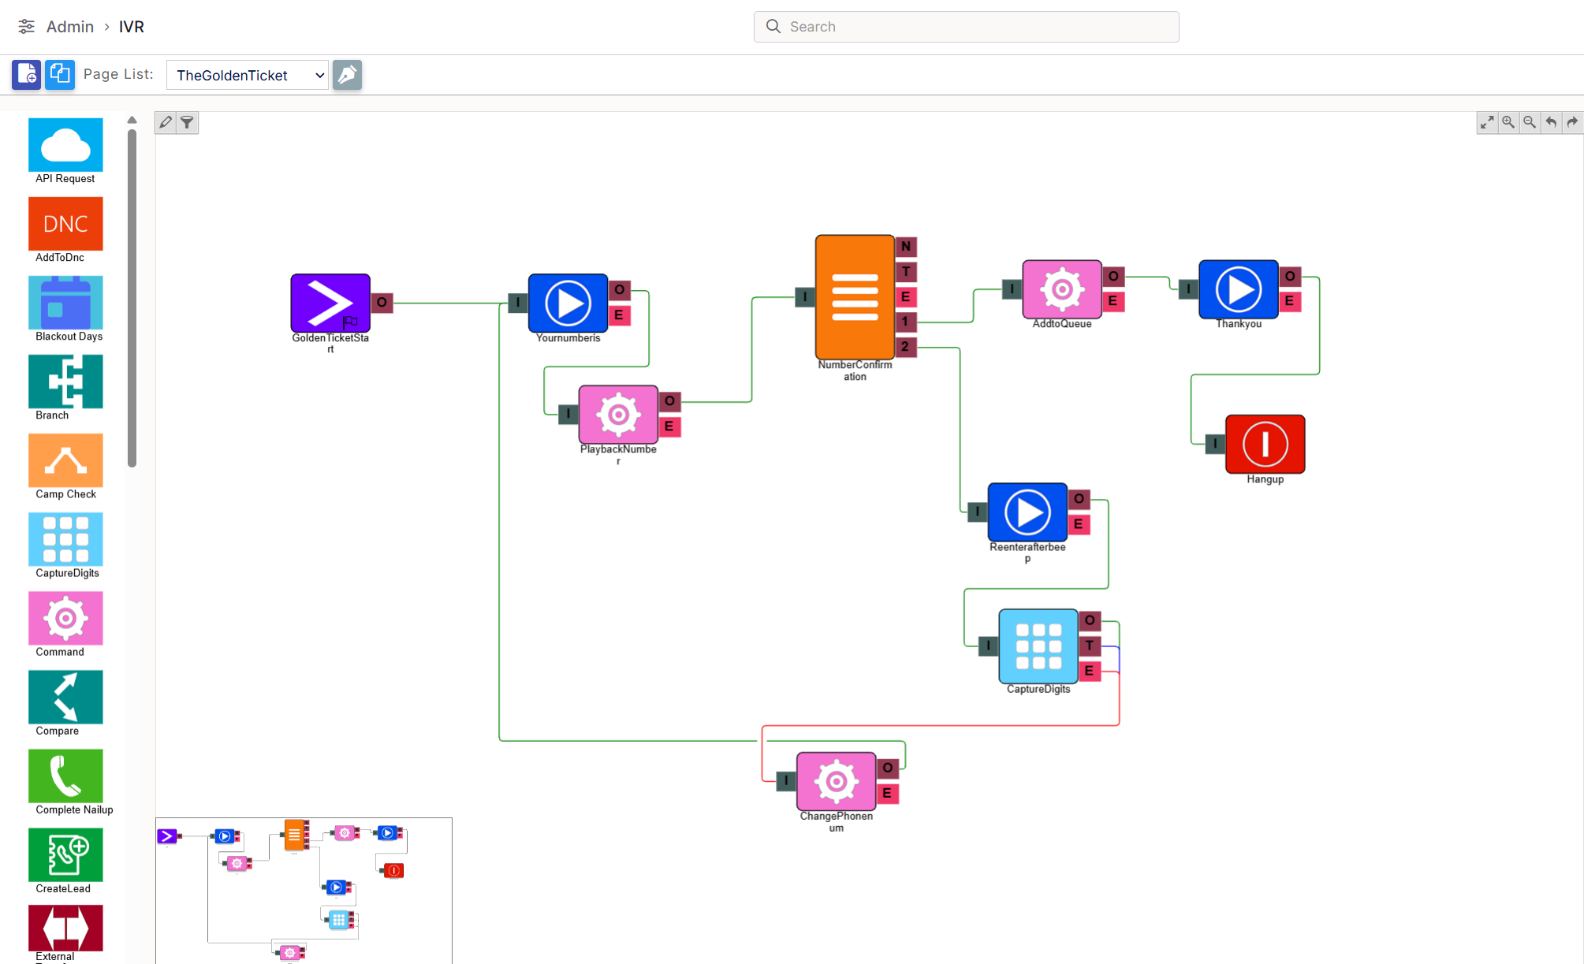Click the 2 port of NumberConfirmation
Screen dimensions: 1584x964
[906, 346]
